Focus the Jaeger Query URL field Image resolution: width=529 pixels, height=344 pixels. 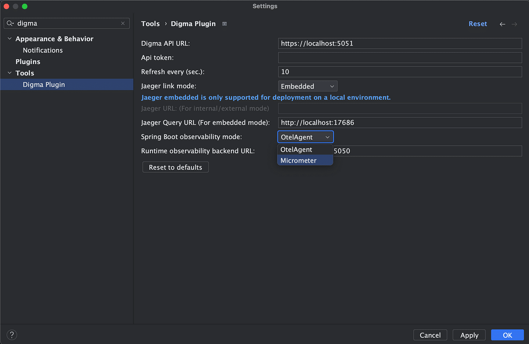pyautogui.click(x=400, y=123)
